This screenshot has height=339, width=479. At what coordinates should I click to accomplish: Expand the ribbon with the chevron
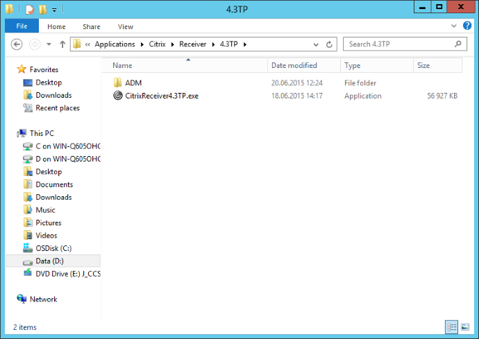coord(454,26)
